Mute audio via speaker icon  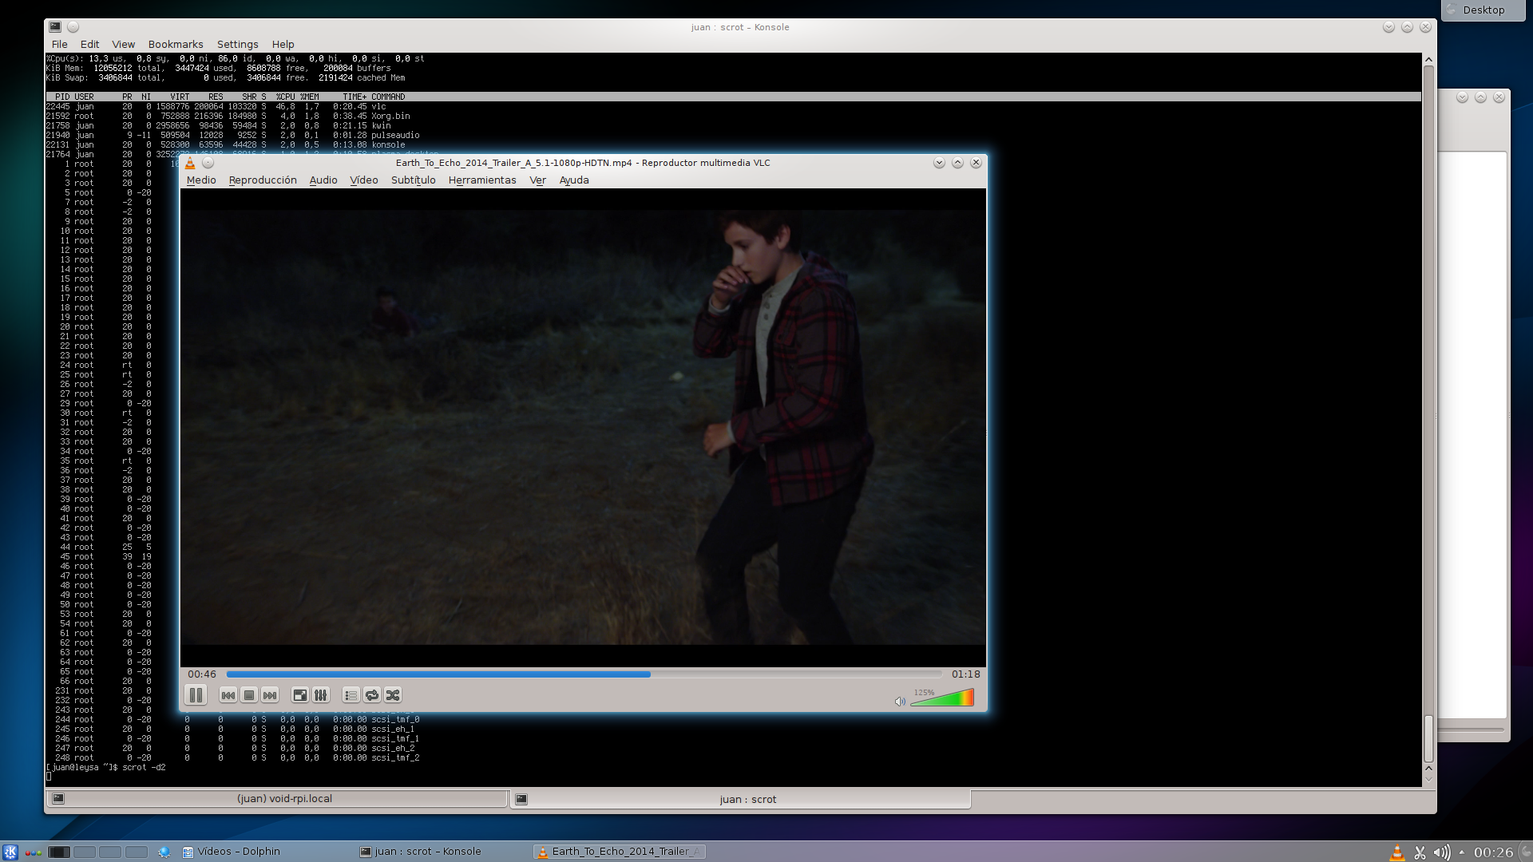coord(900,702)
